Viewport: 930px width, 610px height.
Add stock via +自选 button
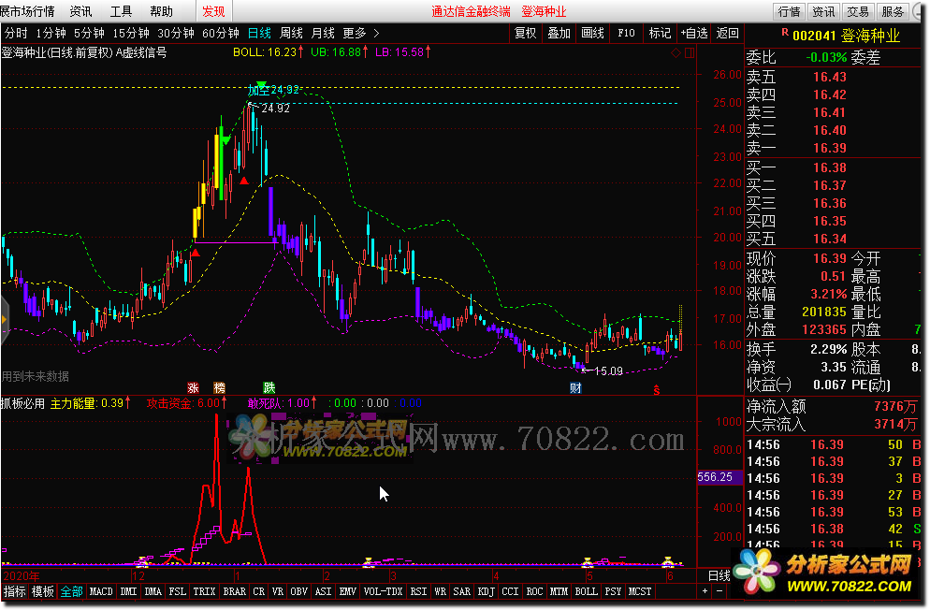pyautogui.click(x=694, y=33)
